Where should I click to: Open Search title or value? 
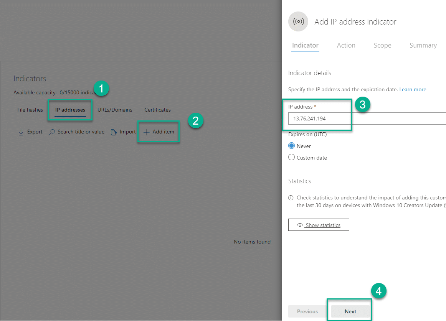point(80,132)
